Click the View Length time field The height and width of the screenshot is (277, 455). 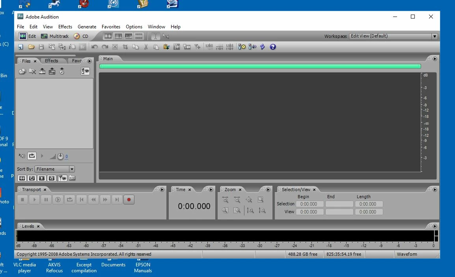[369, 212]
